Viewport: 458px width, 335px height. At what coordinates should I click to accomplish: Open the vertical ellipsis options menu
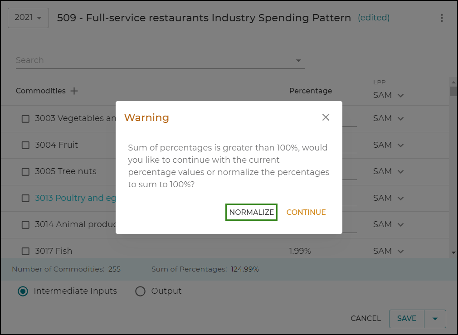(442, 18)
